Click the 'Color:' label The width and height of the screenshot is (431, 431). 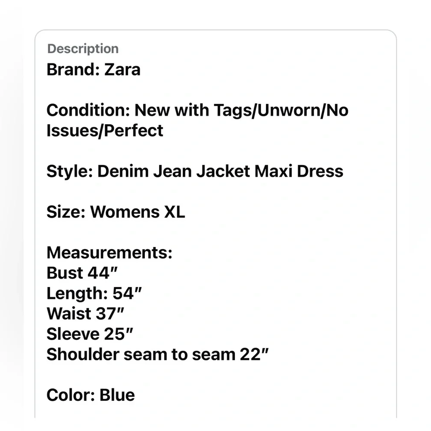71,395
